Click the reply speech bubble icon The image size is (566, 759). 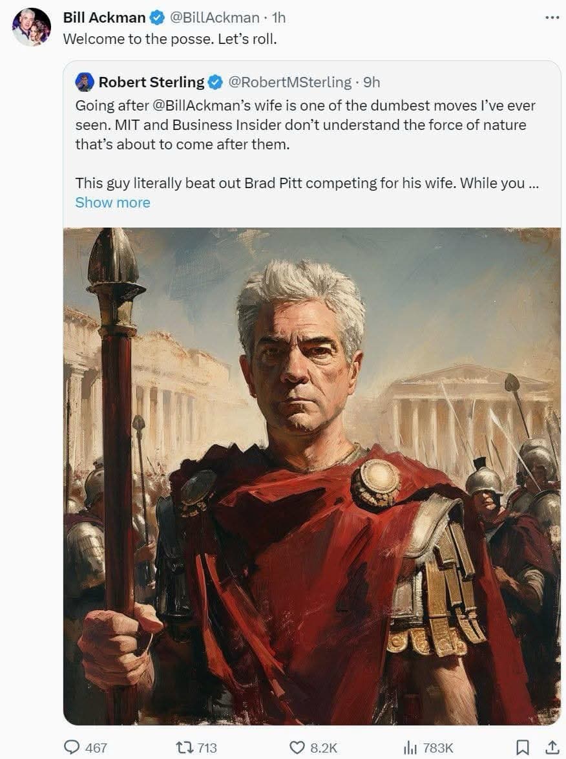72,747
